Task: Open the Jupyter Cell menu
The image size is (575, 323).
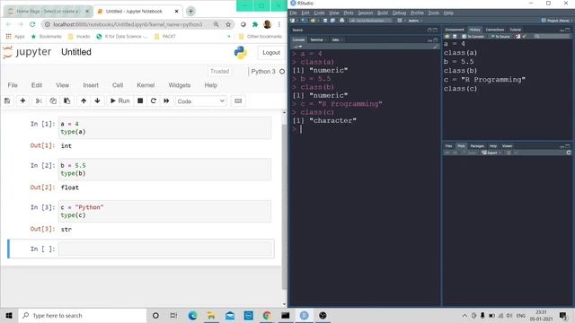Action: pyautogui.click(x=118, y=85)
